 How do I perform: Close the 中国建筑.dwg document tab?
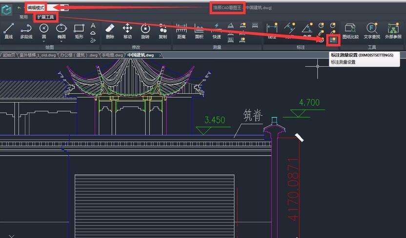(161, 55)
